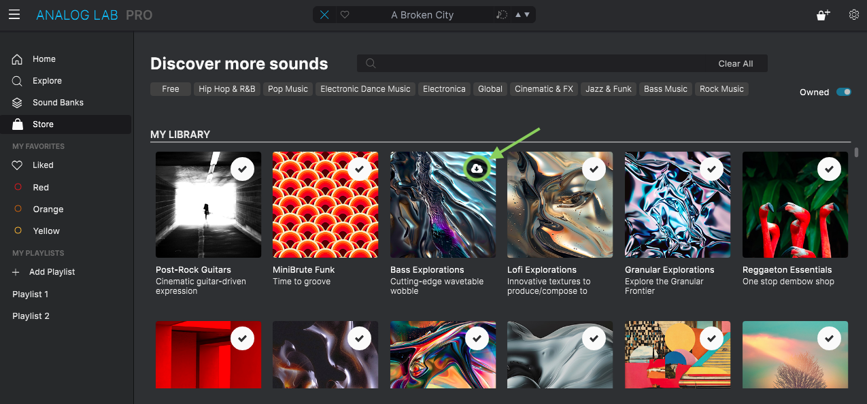Select previous preset with up arrow
This screenshot has height=404, width=867.
point(519,15)
